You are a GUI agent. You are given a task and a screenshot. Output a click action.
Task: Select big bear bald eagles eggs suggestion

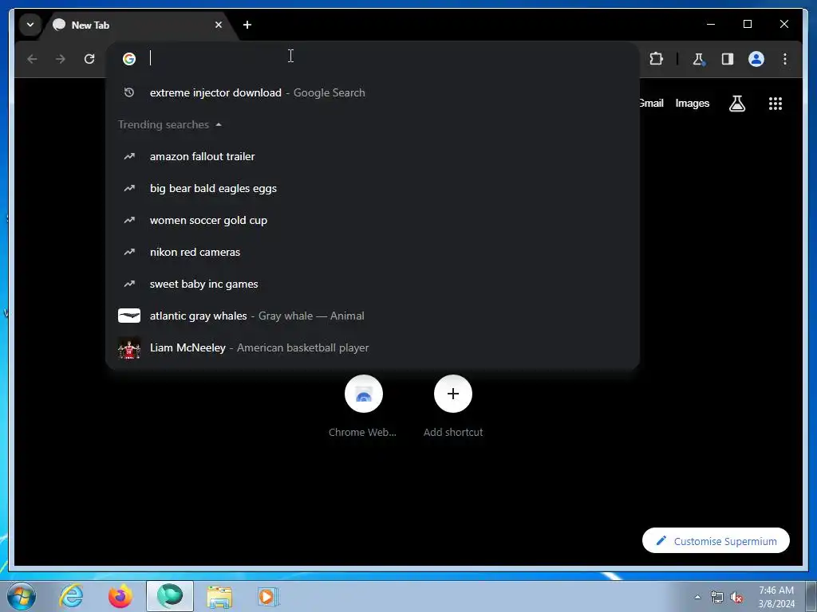pyautogui.click(x=373, y=188)
